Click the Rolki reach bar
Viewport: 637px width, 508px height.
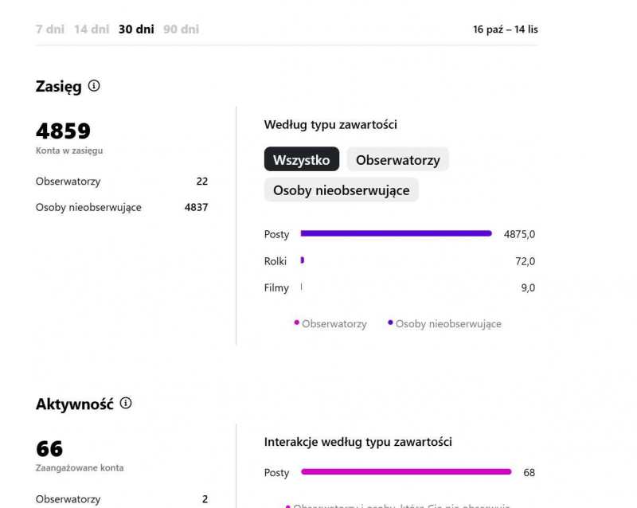tap(303, 260)
